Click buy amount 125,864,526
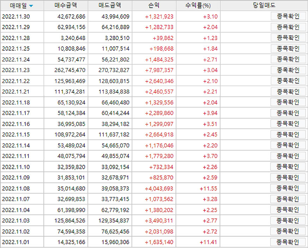Screen dimensions: 308x248 tap(70, 221)
